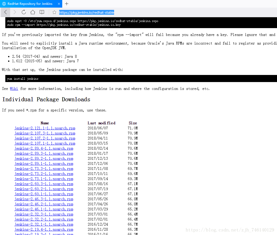Download jenkins-2.60.2-1.1.noarch.rpm
The image size is (277, 235).
click(44, 189)
